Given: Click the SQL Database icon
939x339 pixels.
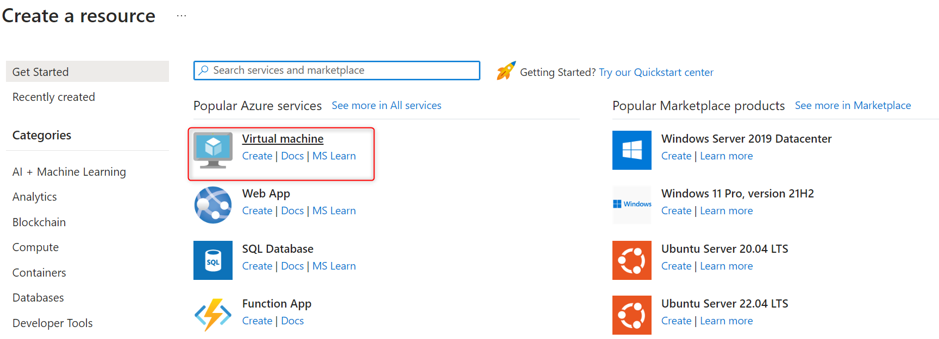Looking at the screenshot, I should pos(213,260).
